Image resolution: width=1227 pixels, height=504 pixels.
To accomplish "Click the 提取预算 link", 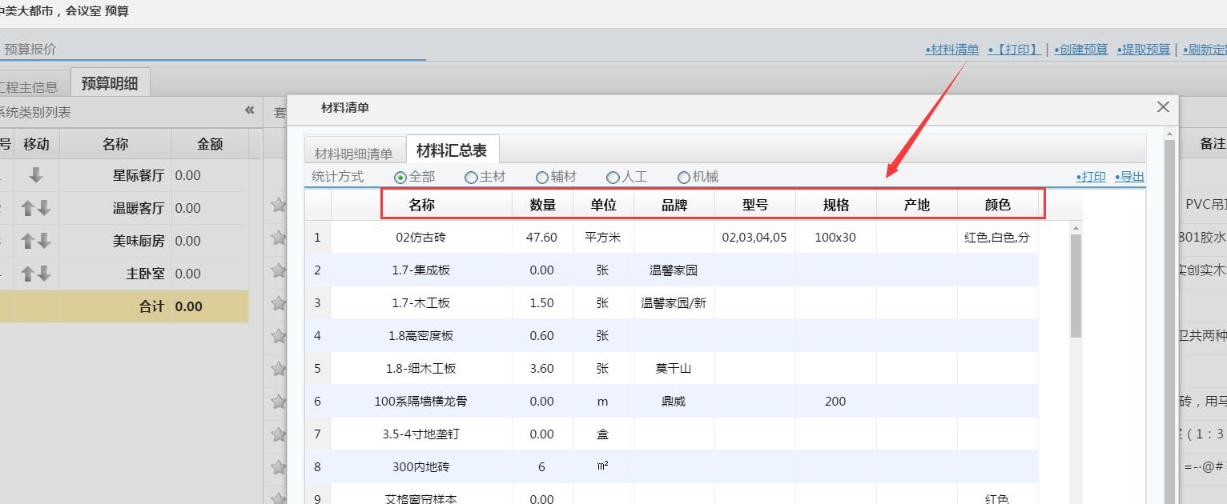I will point(1145,50).
